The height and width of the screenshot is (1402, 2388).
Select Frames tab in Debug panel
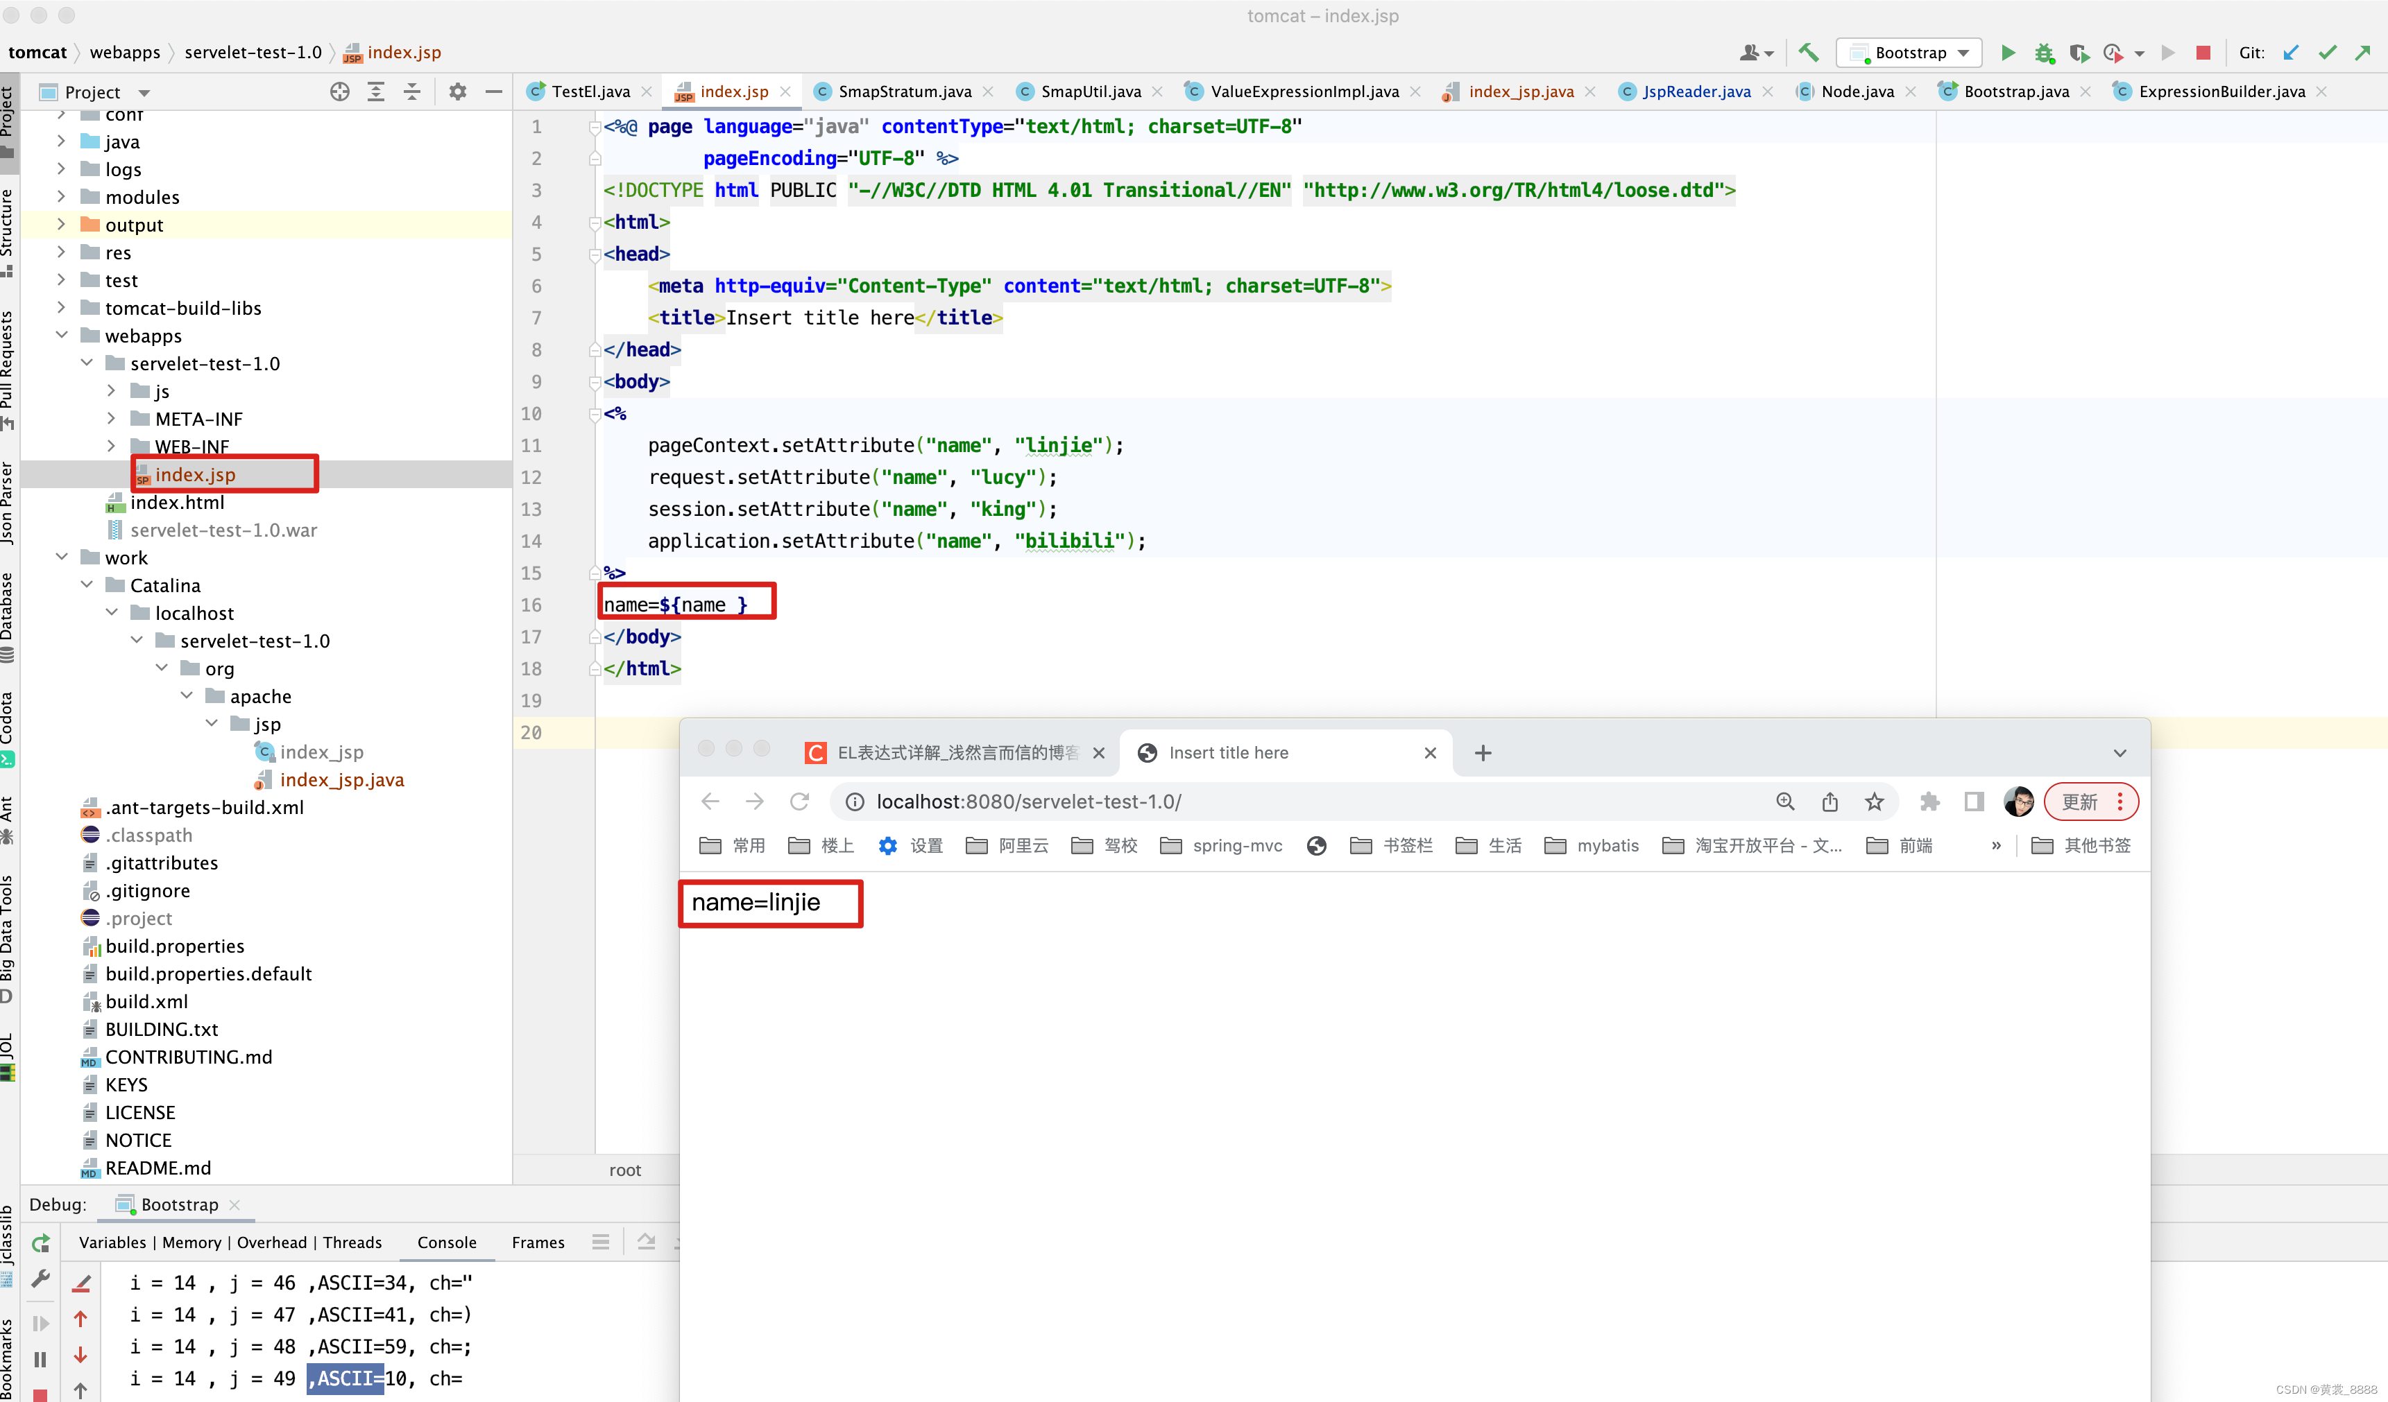pos(537,1242)
